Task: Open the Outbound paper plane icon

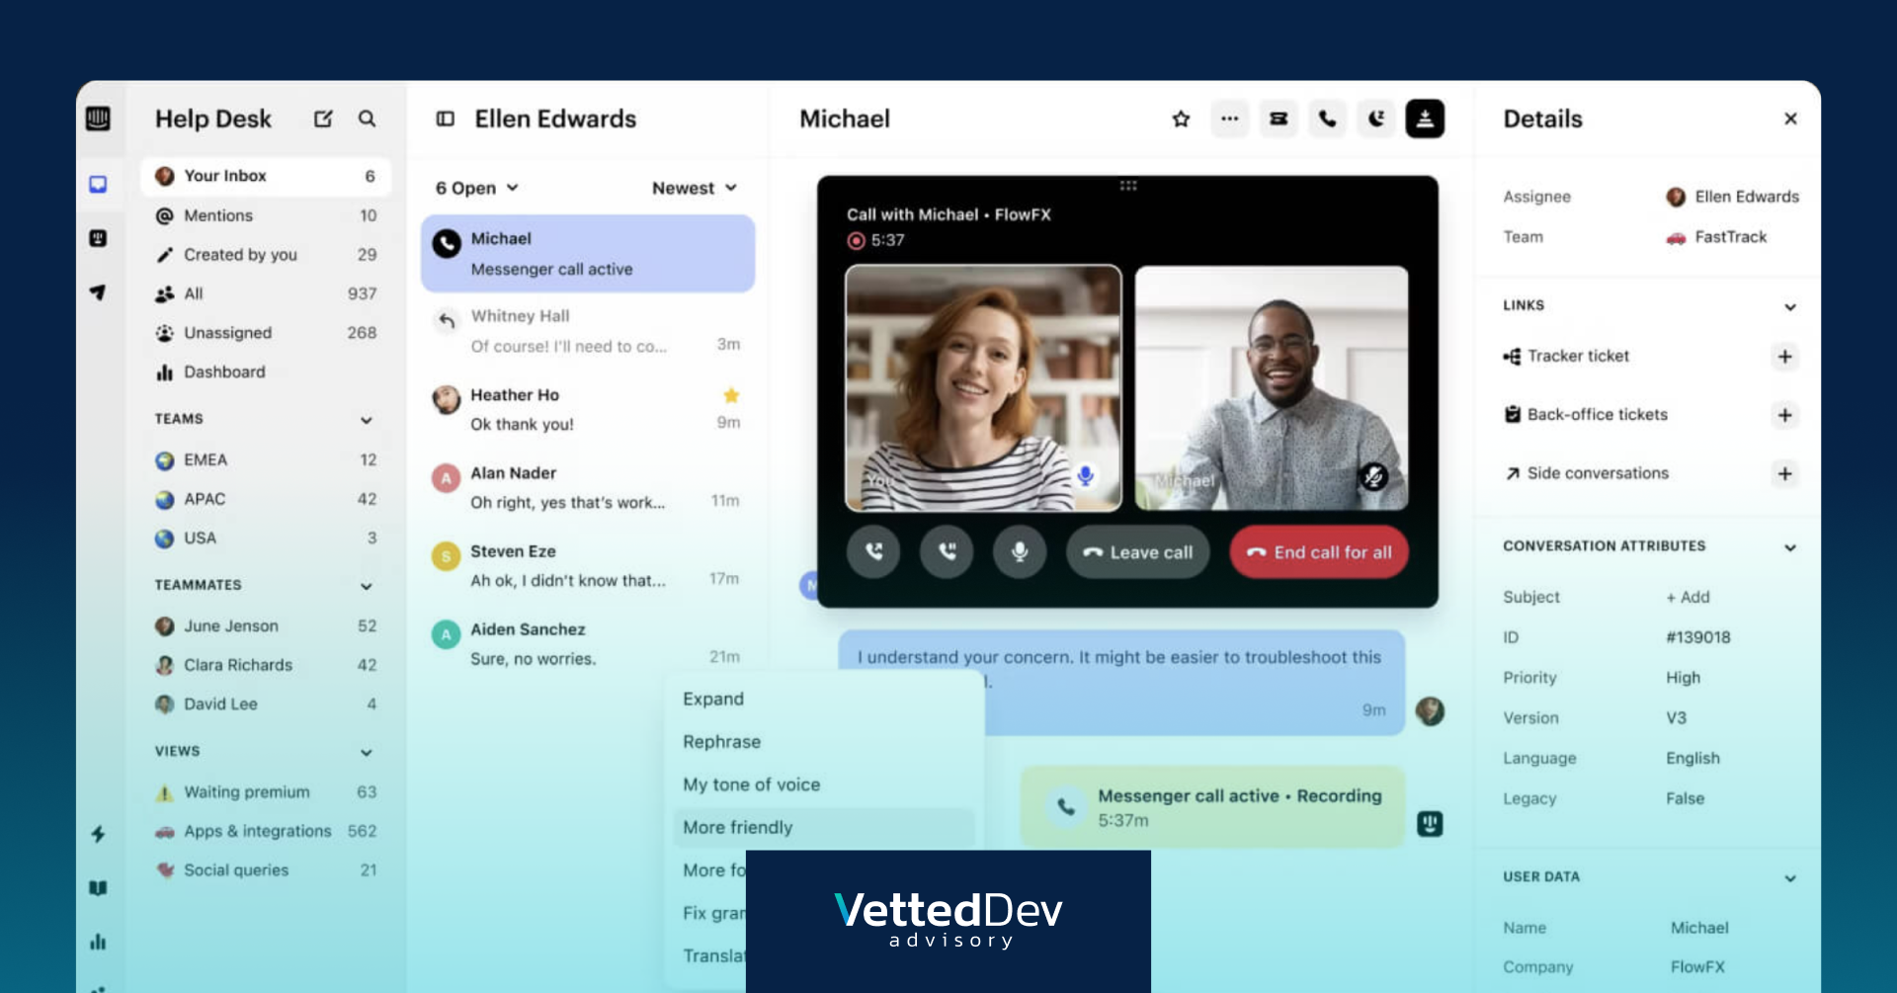Action: [x=98, y=292]
